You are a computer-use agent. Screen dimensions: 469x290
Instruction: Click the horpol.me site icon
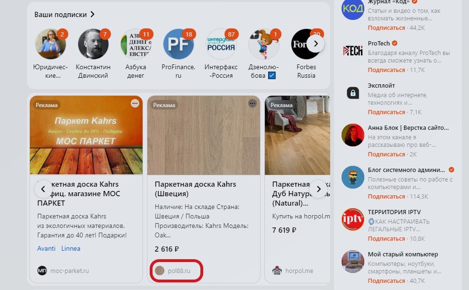[x=277, y=271]
